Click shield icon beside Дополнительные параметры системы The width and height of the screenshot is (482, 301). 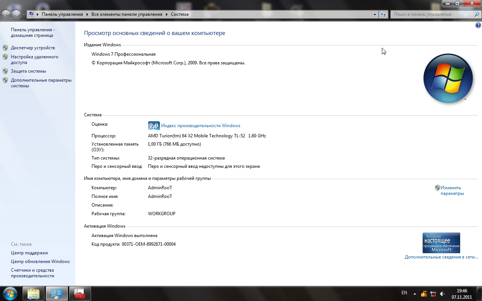[5, 80]
